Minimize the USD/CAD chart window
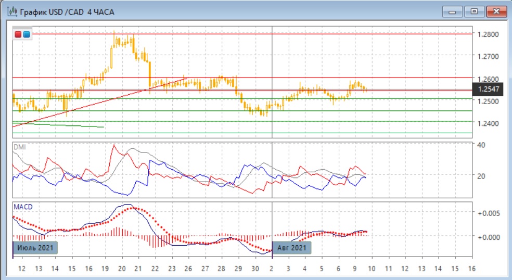Viewport: 512px width, 280px height. tap(453, 11)
